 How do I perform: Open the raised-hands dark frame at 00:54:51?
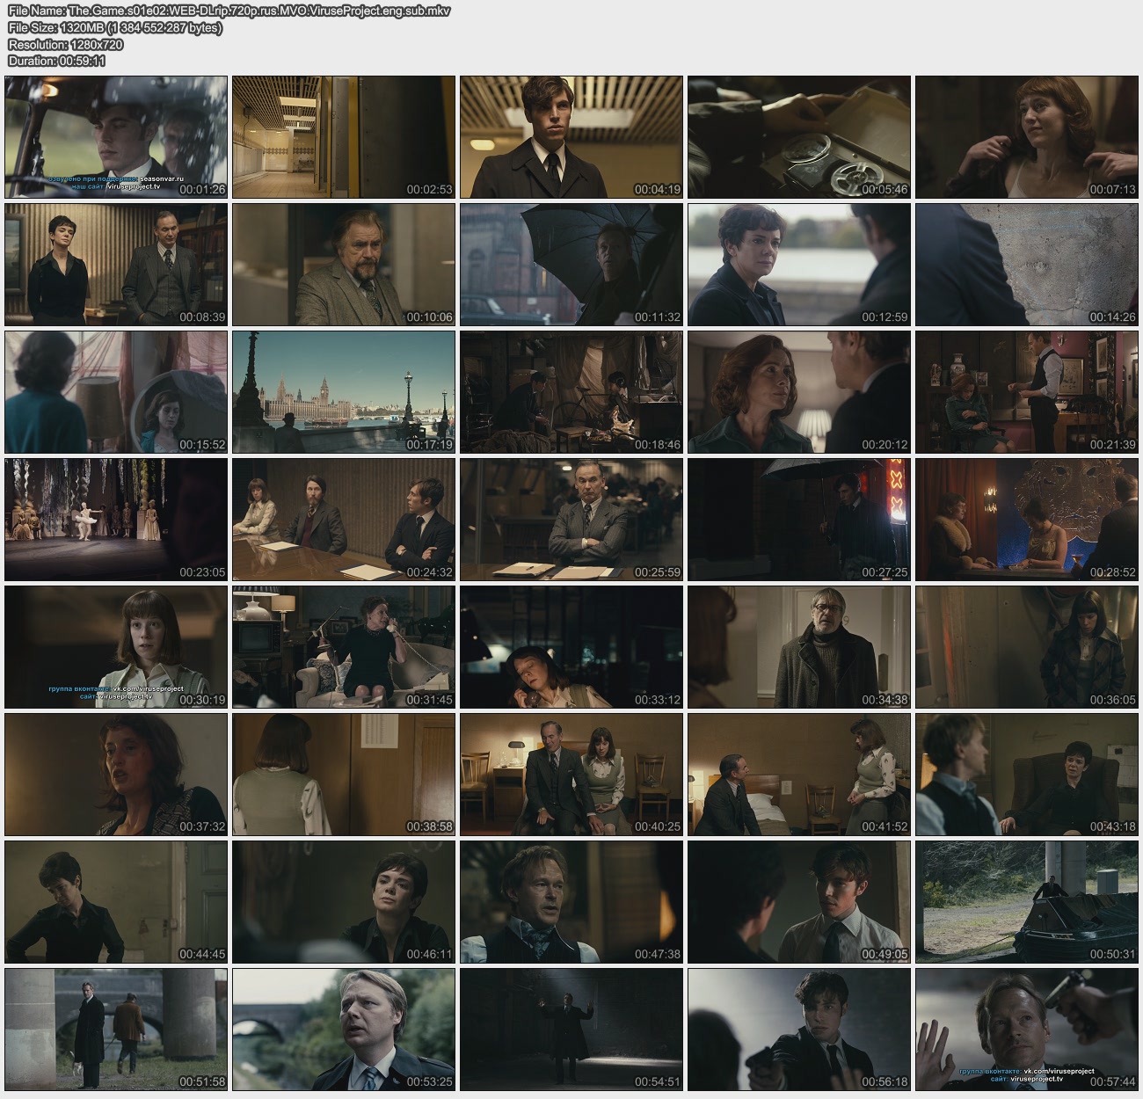[x=571, y=1030]
